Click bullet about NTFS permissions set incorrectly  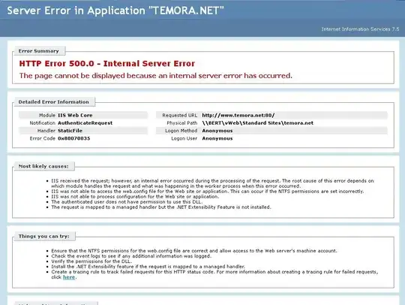pyautogui.click(x=208, y=192)
